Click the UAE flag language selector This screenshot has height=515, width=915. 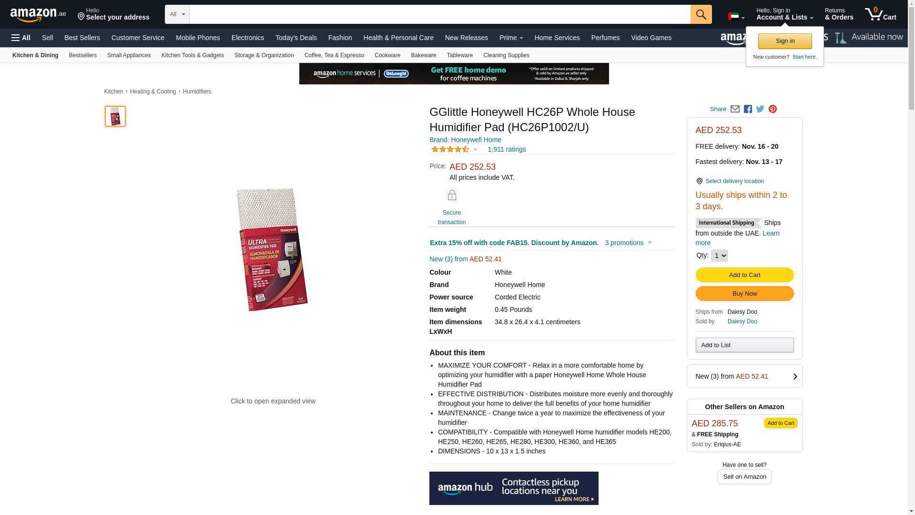tap(736, 17)
